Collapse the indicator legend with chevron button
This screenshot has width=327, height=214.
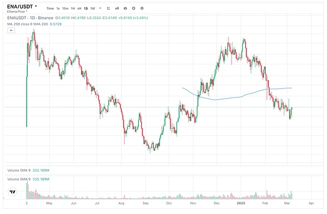point(11,30)
